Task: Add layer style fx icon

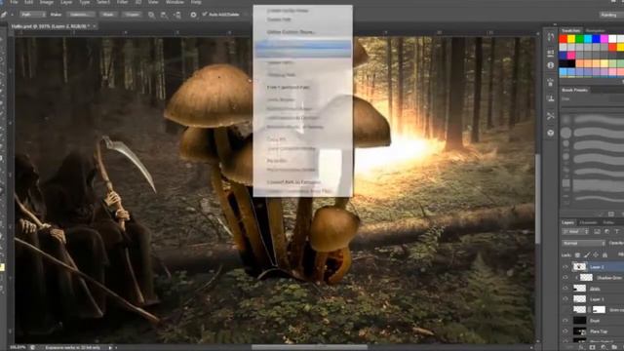Action: click(582, 348)
